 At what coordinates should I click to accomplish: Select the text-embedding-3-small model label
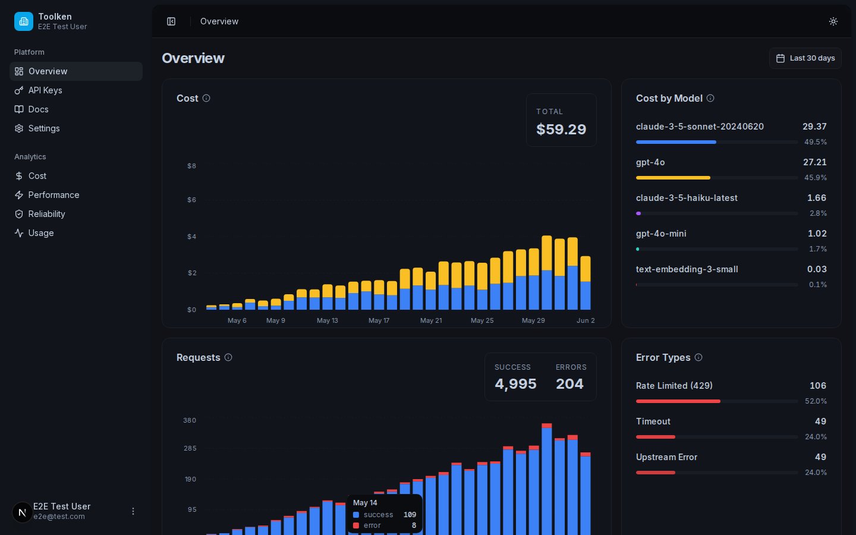tap(687, 269)
